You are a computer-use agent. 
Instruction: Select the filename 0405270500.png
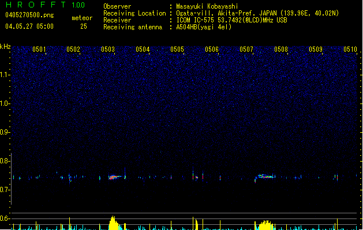pos(29,15)
